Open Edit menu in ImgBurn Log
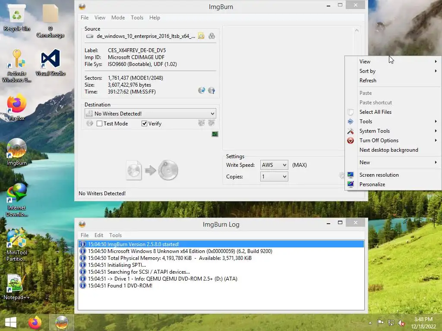442x331 pixels. point(99,235)
